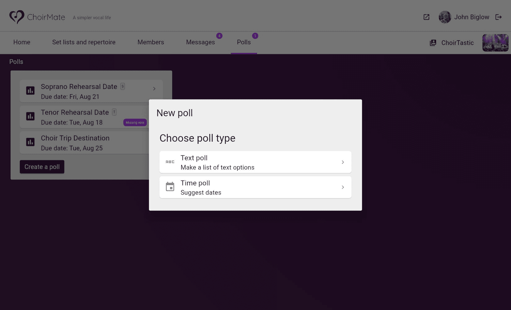Click 'Due date: Tue, Aug 18' text
This screenshot has height=310, width=511.
(72, 122)
